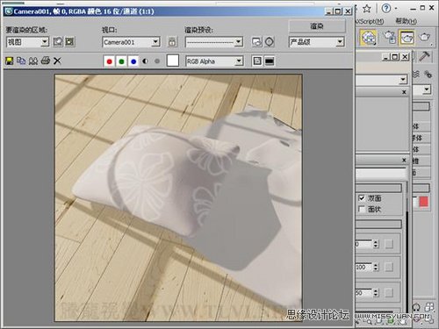439x329 pixels.
Task: Open the white color swatch
Action: click(x=173, y=61)
